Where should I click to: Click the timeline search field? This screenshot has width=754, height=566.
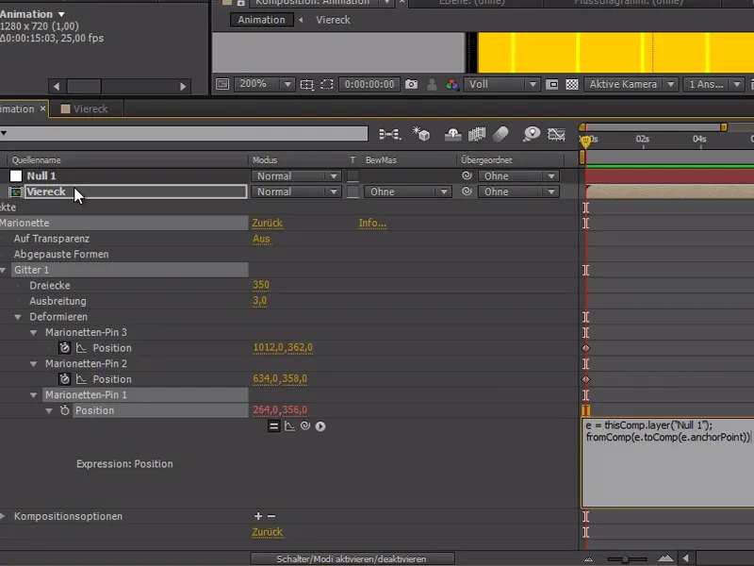[x=184, y=133]
